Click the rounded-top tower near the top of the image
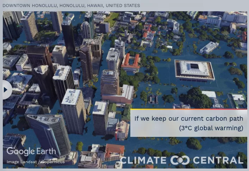This screenshot has height=171, width=249. [x=86, y=30]
